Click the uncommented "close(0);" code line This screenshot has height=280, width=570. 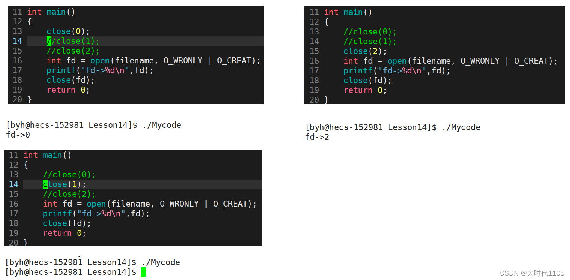click(x=68, y=31)
